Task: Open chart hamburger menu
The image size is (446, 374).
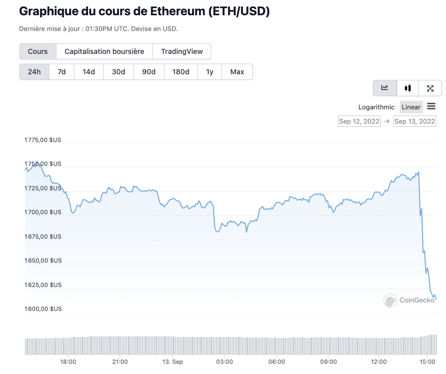Action: [431, 106]
